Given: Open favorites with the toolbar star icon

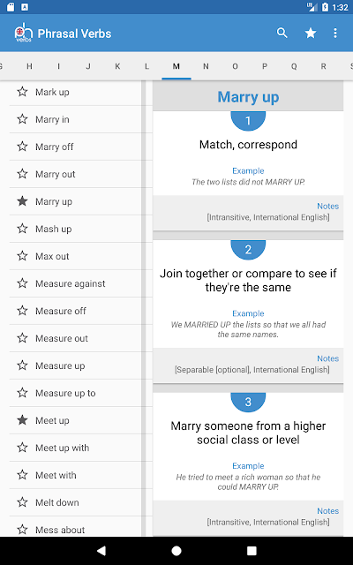Looking at the screenshot, I should coord(310,34).
